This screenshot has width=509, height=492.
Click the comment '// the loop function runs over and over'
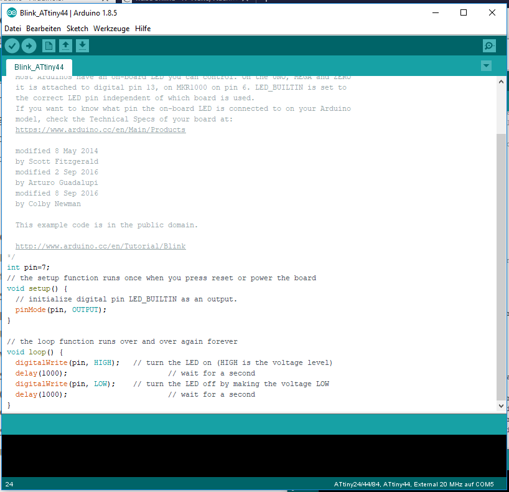click(122, 341)
